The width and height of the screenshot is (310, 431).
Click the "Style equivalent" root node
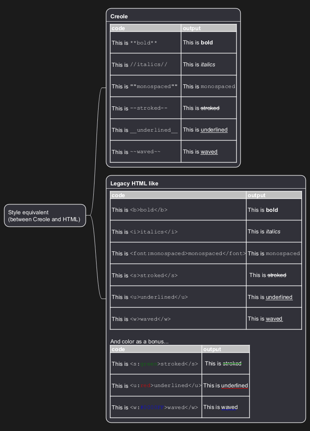tap(45, 215)
